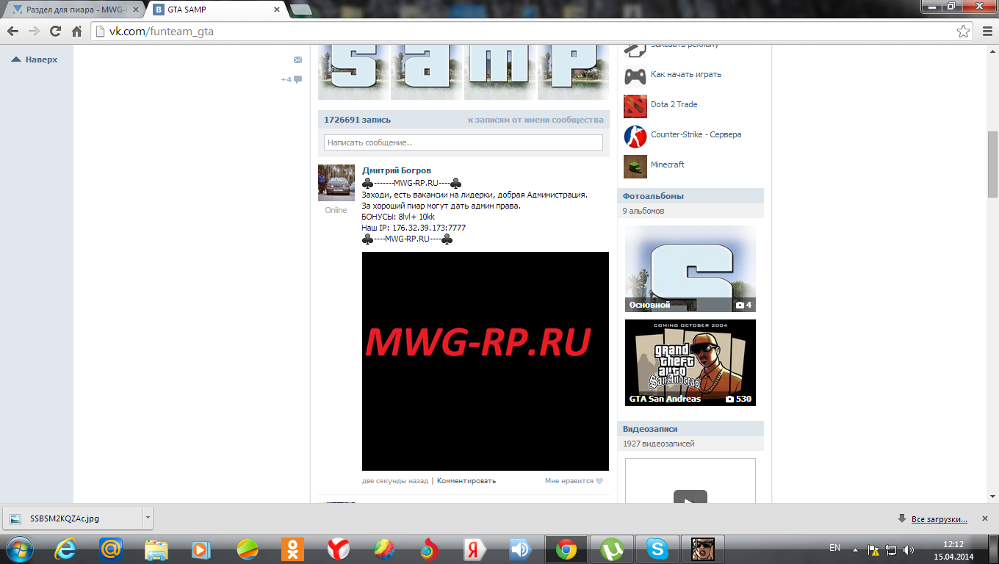Open the Фотоальбомы section header
The width and height of the screenshot is (999, 564).
pyautogui.click(x=690, y=196)
